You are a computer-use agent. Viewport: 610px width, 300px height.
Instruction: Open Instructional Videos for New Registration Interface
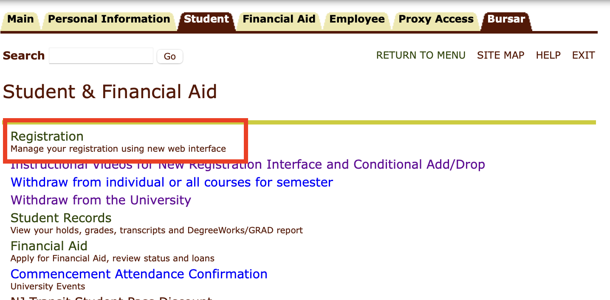pyautogui.click(x=248, y=164)
